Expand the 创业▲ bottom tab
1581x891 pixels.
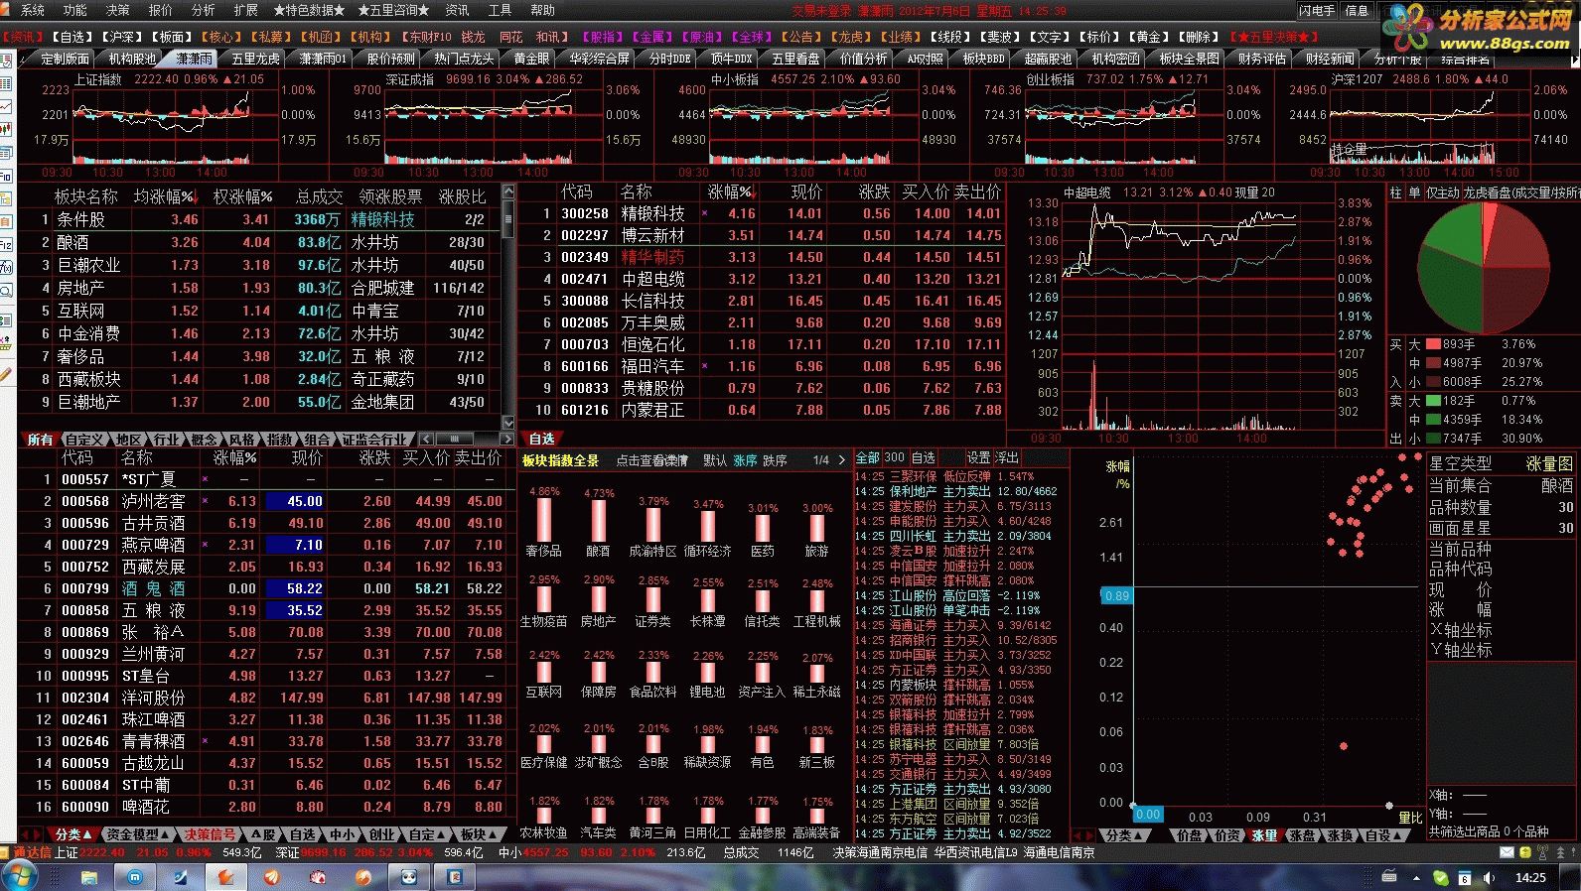click(383, 834)
